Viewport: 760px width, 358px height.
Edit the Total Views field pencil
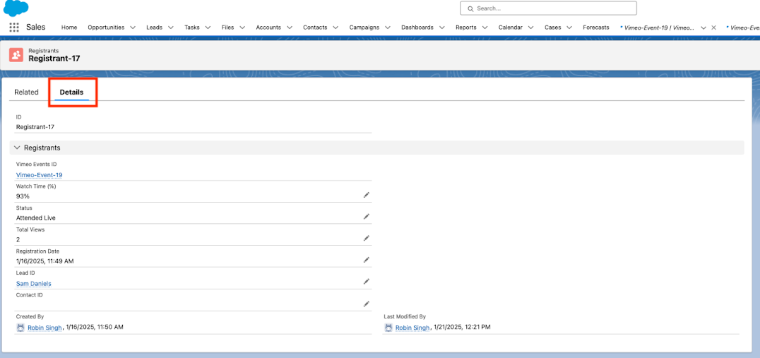[367, 238]
